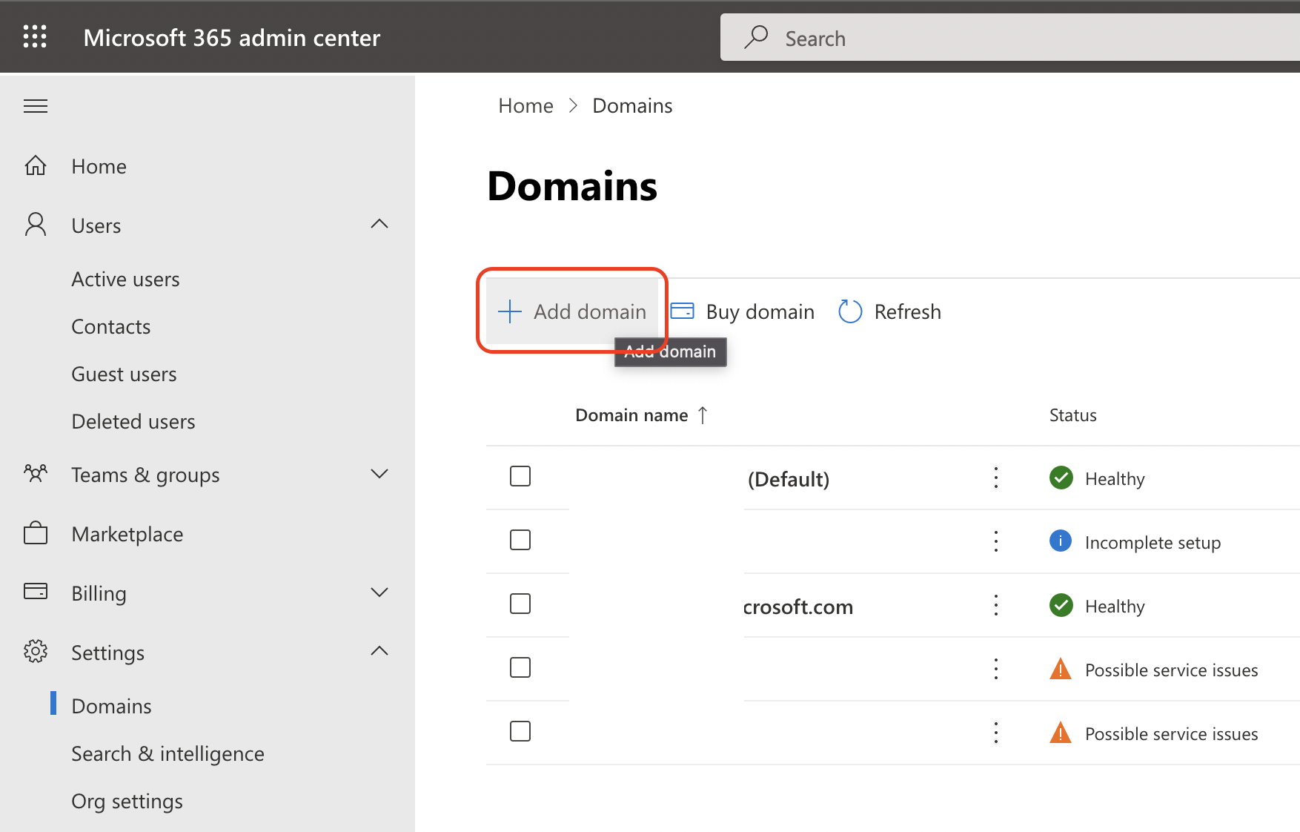Collapse the Users section chevron
The image size is (1300, 832).
coord(379,224)
